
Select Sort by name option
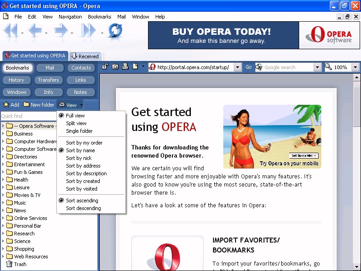pyautogui.click(x=92, y=150)
